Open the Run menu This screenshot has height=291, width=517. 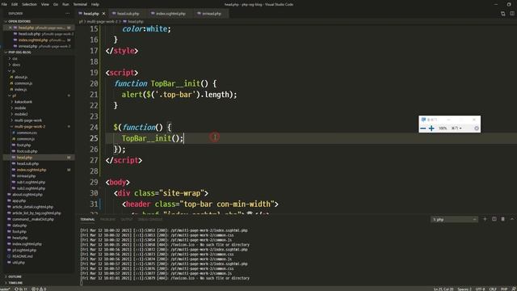point(65,4)
